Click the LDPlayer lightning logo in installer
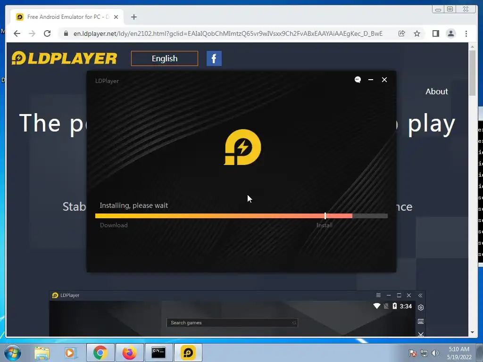Image resolution: width=483 pixels, height=362 pixels. tap(242, 147)
